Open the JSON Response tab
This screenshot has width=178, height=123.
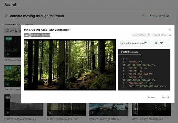tap(130, 52)
